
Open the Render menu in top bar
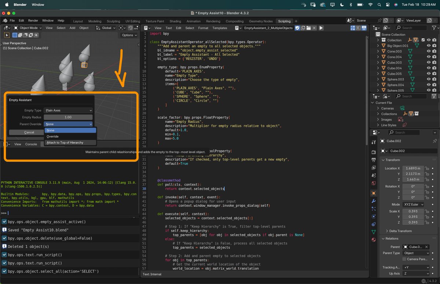coord(33,20)
